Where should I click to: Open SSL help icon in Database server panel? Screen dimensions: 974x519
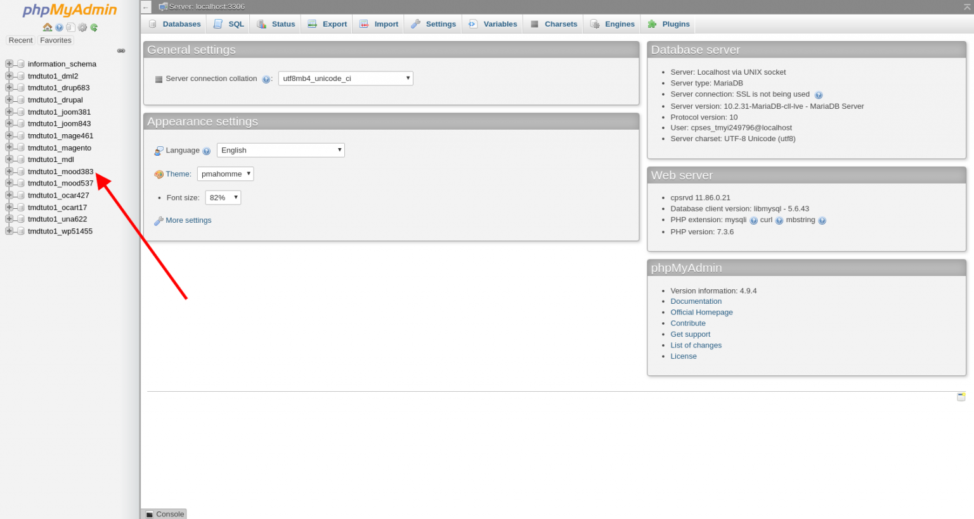coord(818,94)
